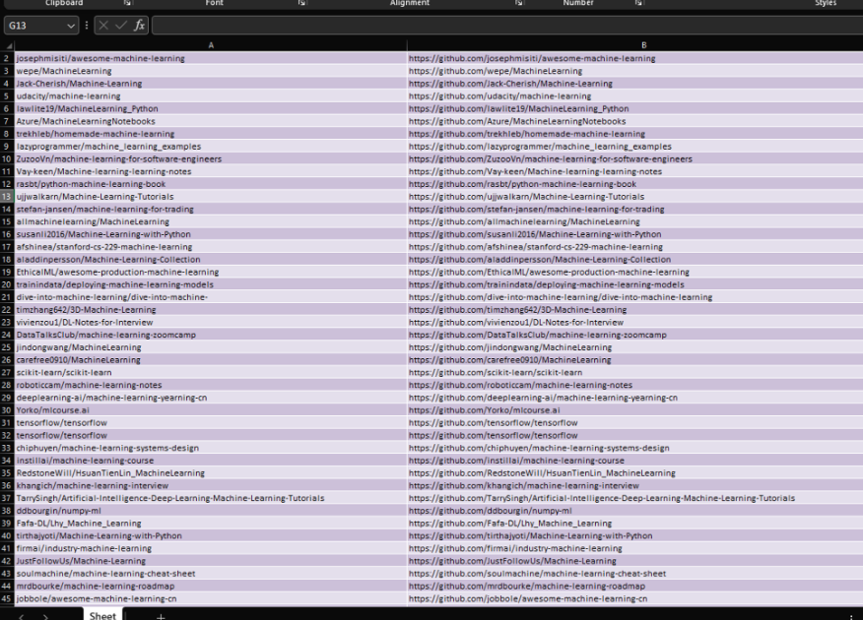Viewport: 863px width, 620px height.
Task: Select URL cell https://github.com/vivienzou1/DL-Notes-for-Interview
Action: pos(635,322)
